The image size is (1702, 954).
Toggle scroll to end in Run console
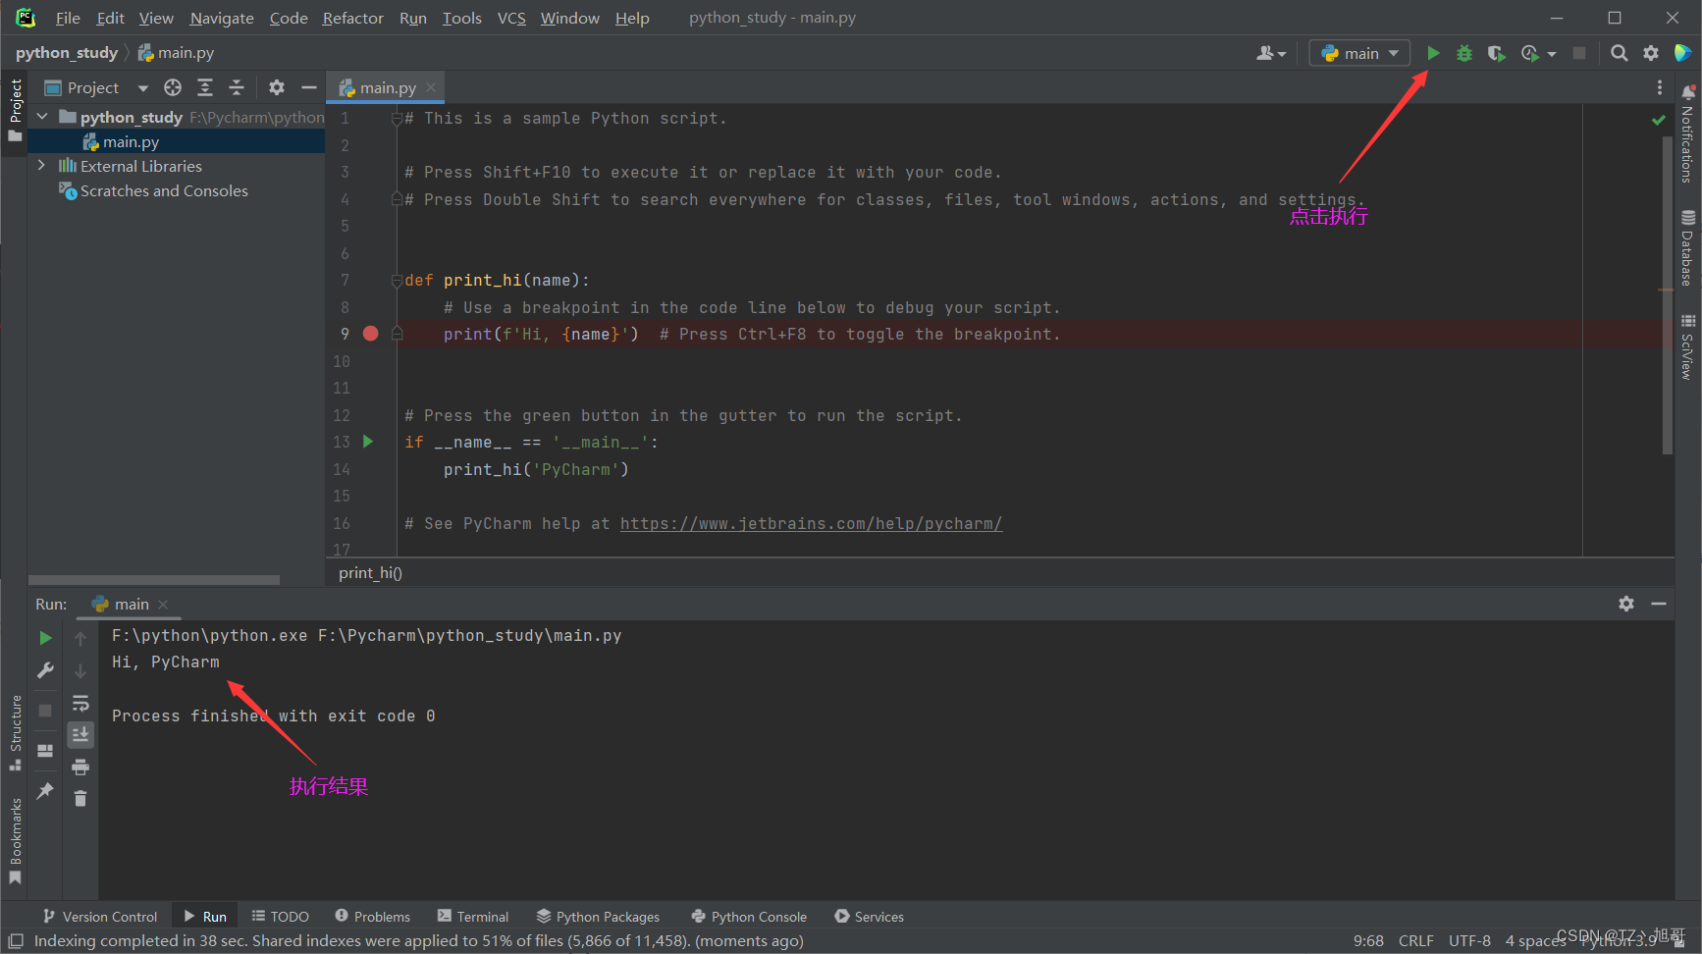(80, 734)
